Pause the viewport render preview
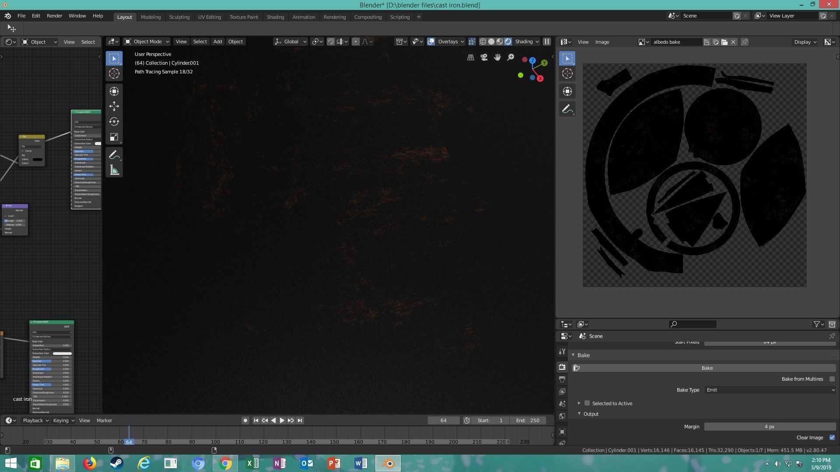The width and height of the screenshot is (840, 472). [546, 42]
